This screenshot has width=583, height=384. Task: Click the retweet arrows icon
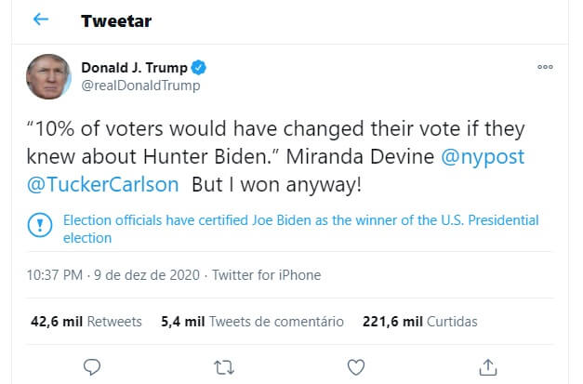click(x=222, y=365)
